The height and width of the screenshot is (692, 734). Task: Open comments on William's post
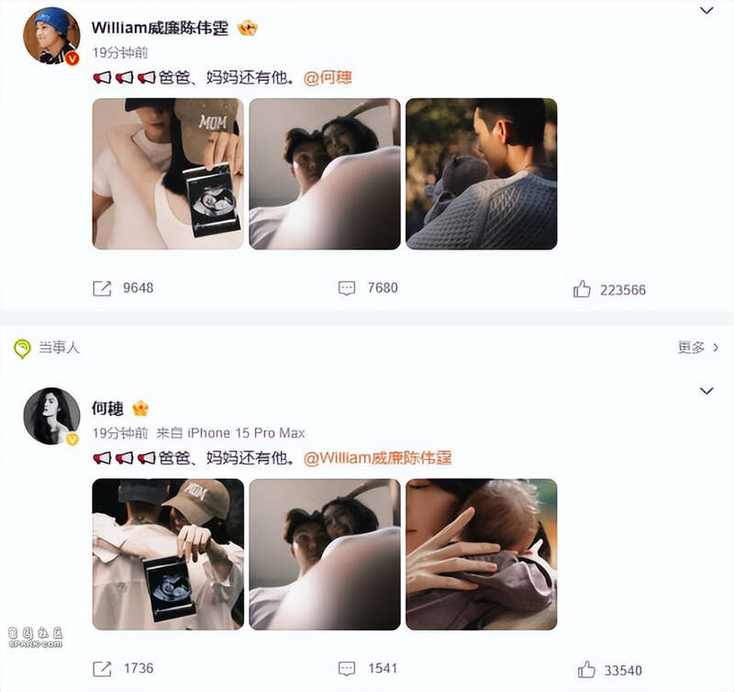pos(347,288)
